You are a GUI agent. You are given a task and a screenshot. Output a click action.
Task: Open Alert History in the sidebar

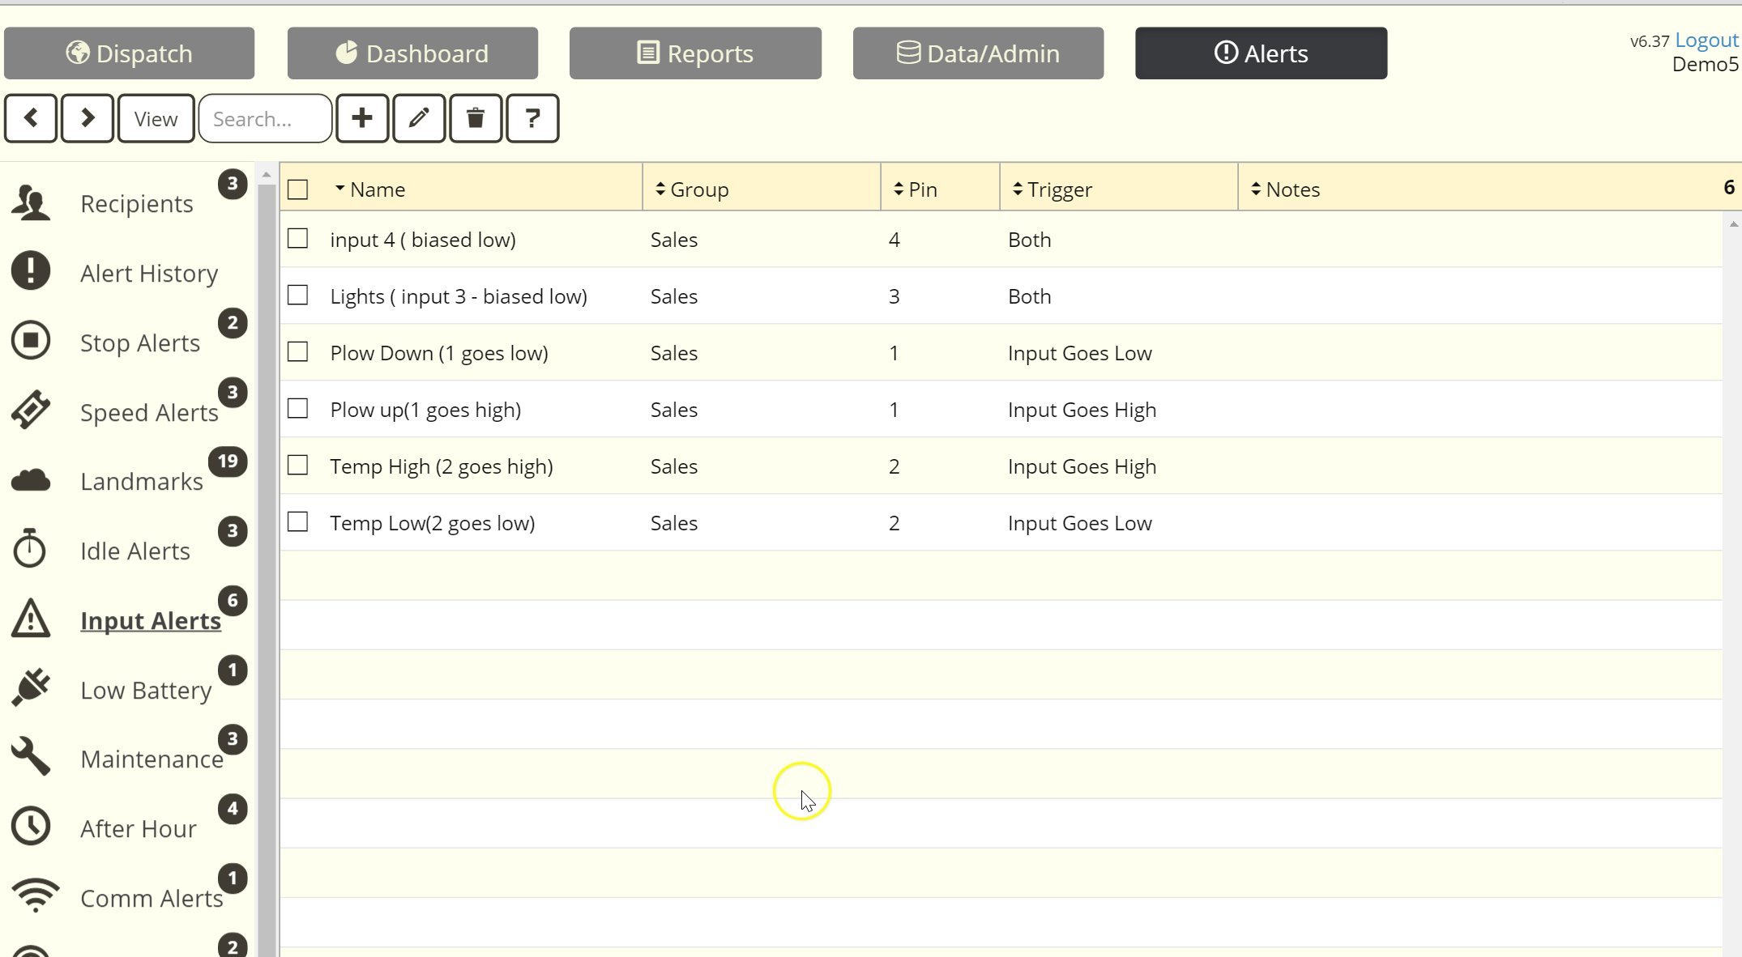pos(149,274)
